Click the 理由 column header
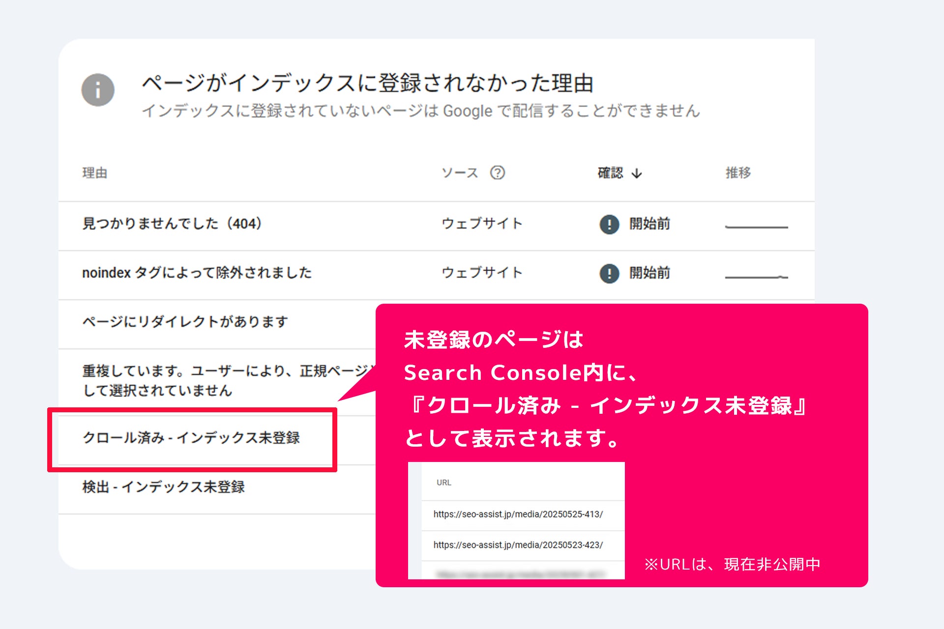The image size is (944, 629). pos(94,173)
